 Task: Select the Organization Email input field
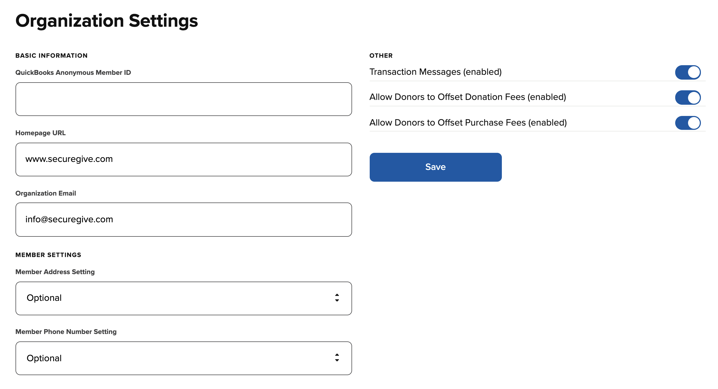coord(184,219)
